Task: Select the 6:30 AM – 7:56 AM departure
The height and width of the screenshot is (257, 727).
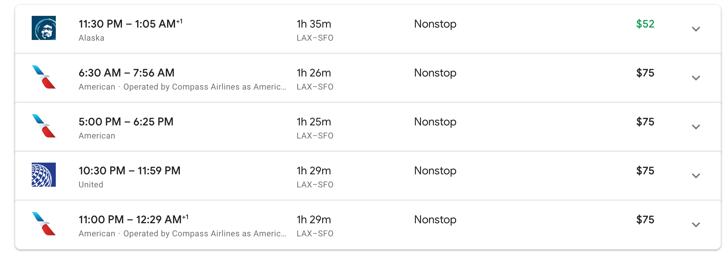Action: [126, 73]
